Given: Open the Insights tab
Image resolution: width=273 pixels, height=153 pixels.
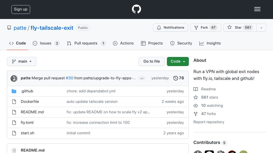Looking at the screenshot, I should coord(210,43).
